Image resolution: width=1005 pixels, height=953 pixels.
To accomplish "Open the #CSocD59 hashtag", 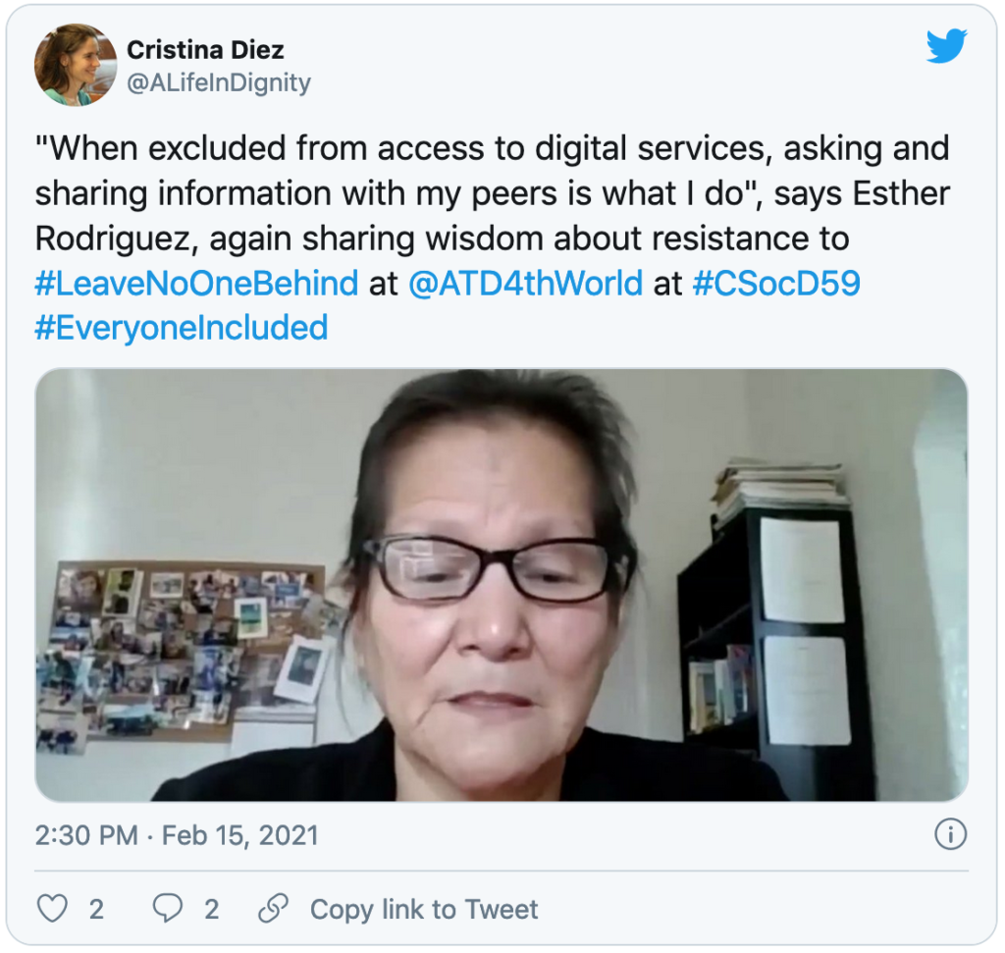I will pos(776,283).
